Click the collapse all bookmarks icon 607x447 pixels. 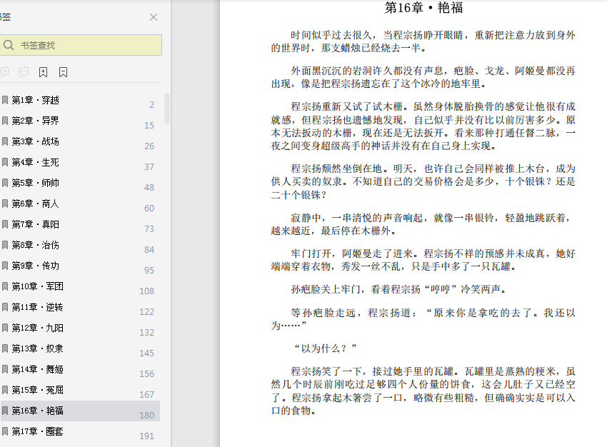[24, 71]
